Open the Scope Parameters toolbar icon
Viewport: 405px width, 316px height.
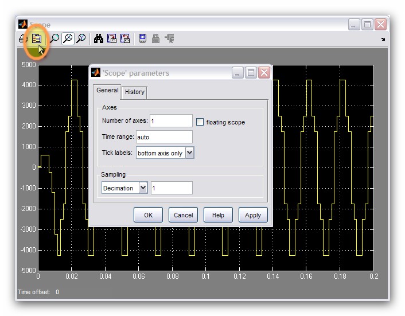point(36,39)
